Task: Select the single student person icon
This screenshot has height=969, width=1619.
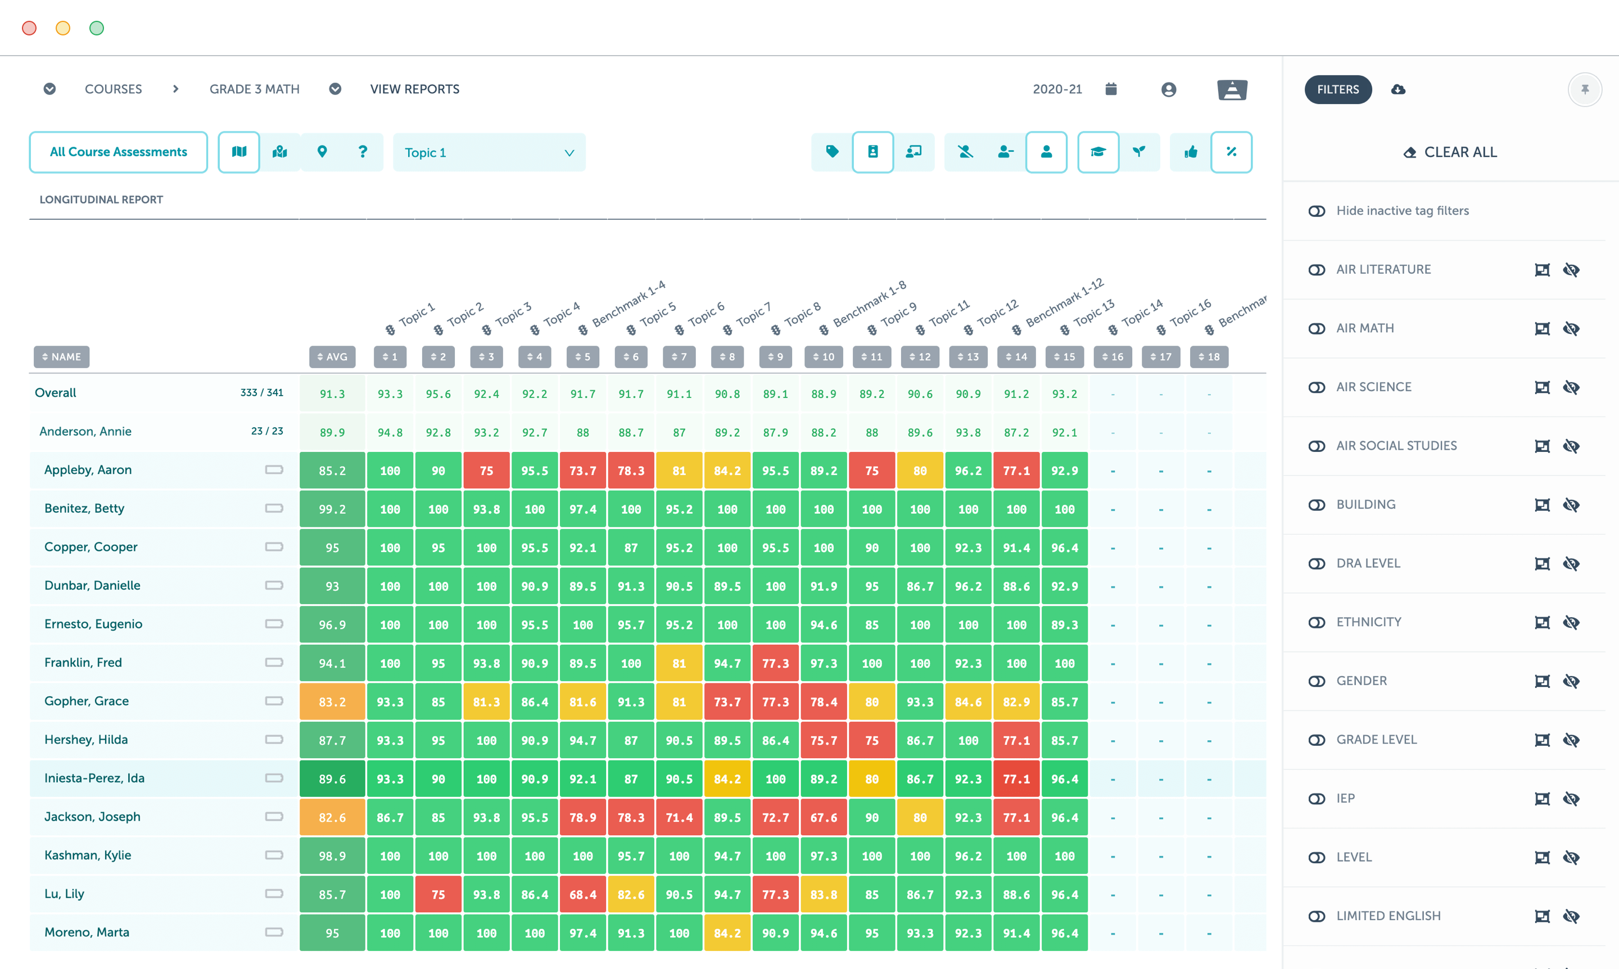Action: coord(1046,152)
